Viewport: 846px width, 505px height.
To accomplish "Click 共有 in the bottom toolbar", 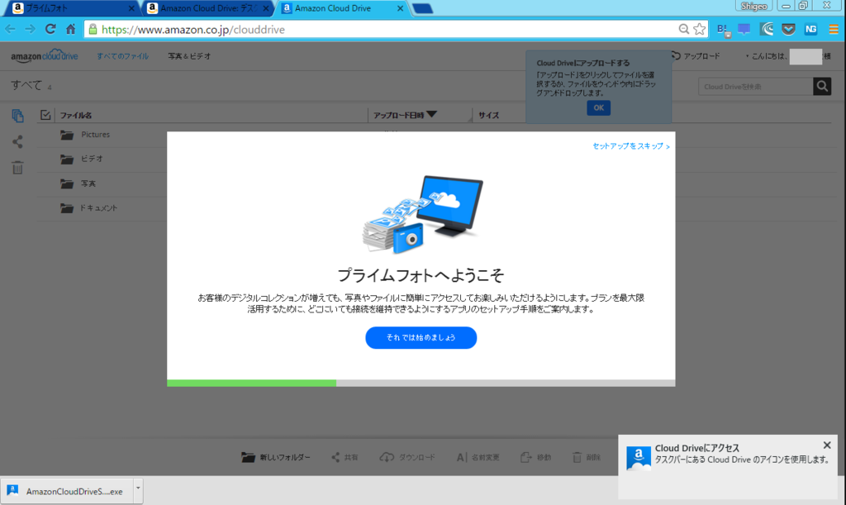I will point(345,457).
